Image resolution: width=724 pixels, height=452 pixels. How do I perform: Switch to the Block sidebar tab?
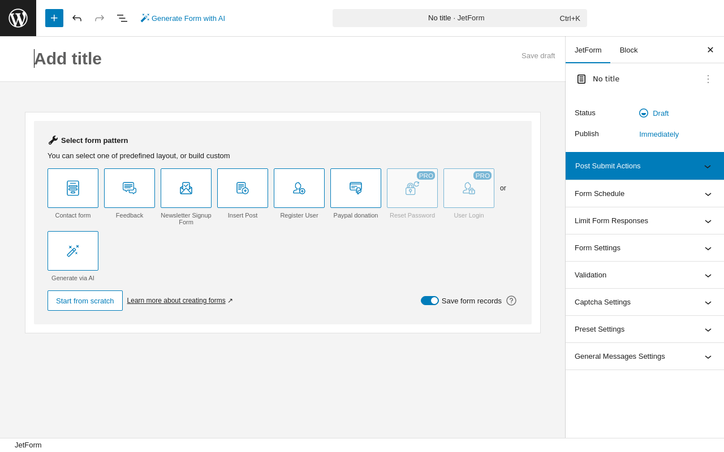pos(628,50)
